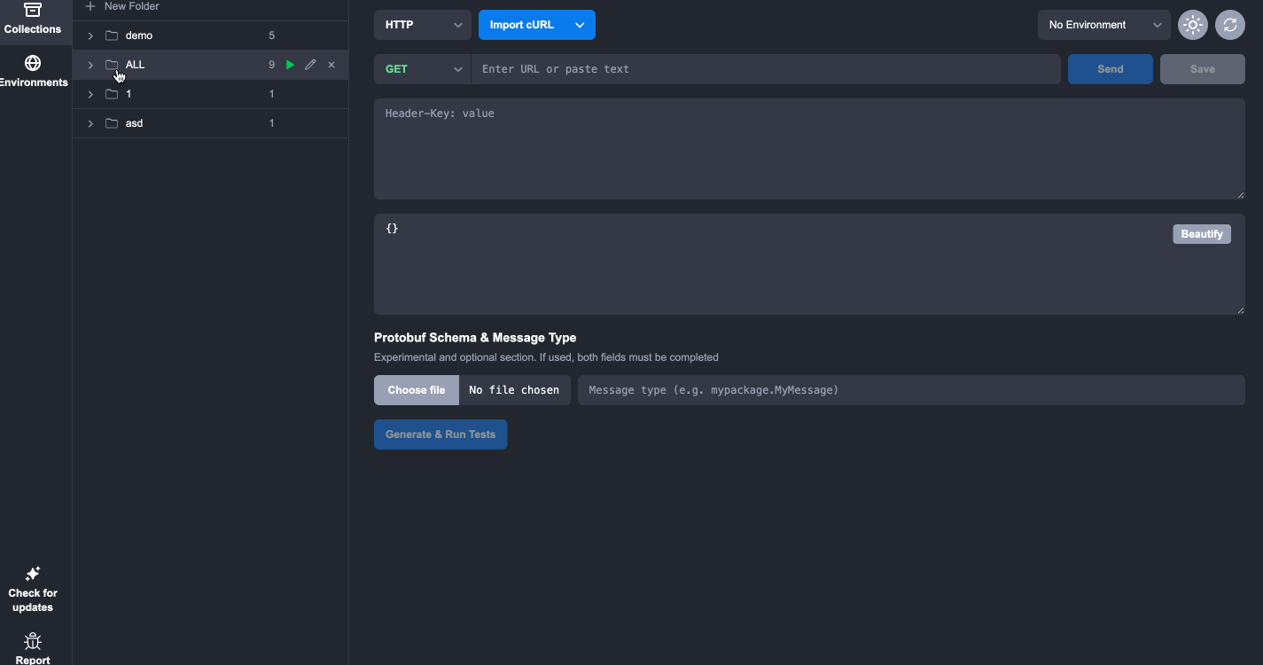
Task: Open the Import cURL options arrow
Action: 580,25
